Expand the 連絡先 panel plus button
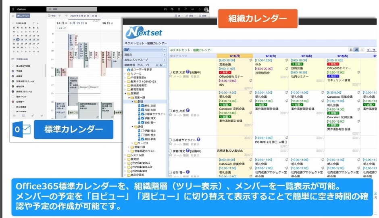This screenshot has width=379, height=218. [x=165, y=55]
